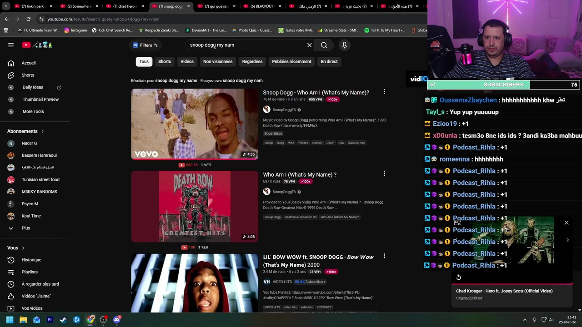Clear the search box with the X

309,45
